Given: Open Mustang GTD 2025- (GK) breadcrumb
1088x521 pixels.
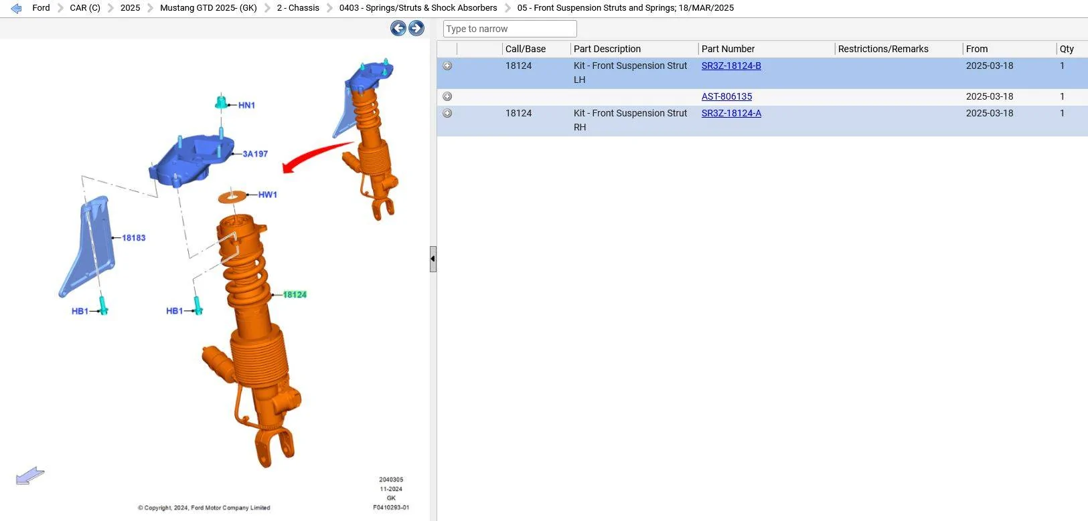Looking at the screenshot, I should point(208,8).
